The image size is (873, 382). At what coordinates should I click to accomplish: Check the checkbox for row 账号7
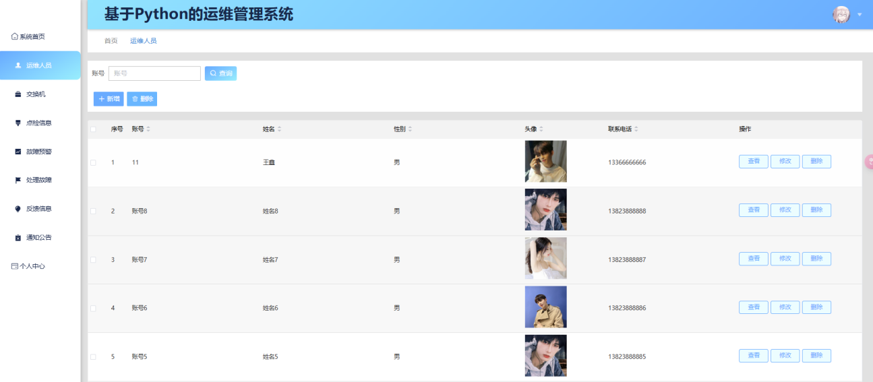93,259
